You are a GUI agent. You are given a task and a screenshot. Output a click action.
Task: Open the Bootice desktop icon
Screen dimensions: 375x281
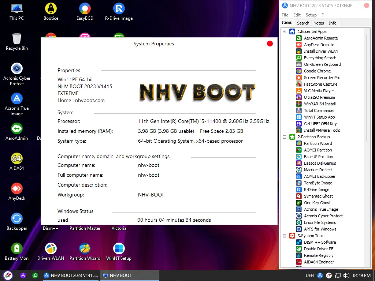[x=51, y=11]
